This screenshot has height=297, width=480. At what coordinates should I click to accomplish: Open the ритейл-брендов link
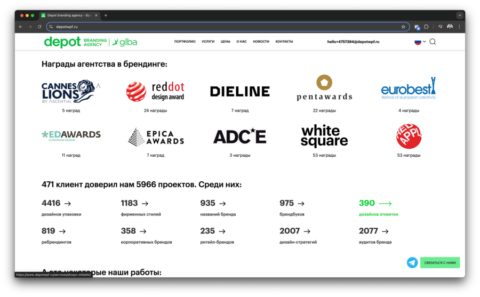tap(217, 242)
